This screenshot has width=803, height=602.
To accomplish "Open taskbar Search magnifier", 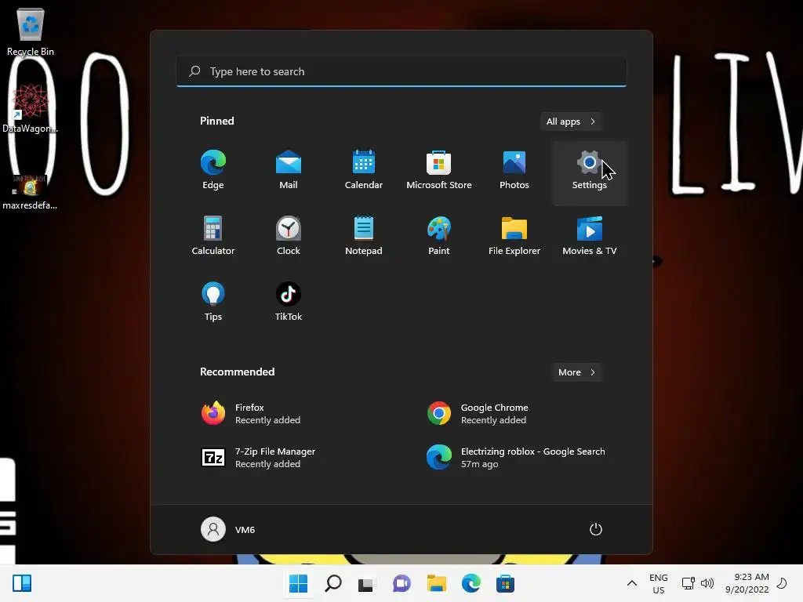I will (x=332, y=583).
